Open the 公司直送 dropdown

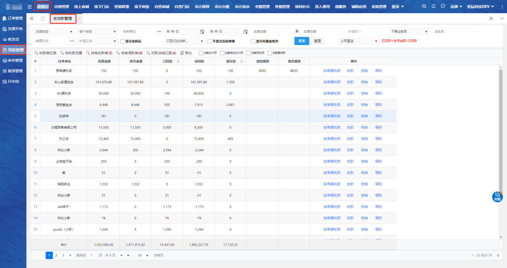point(359,41)
